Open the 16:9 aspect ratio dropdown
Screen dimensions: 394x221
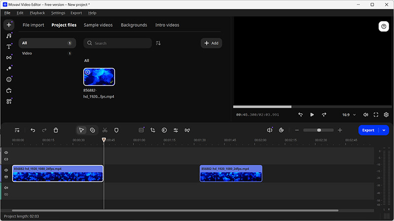point(349,115)
